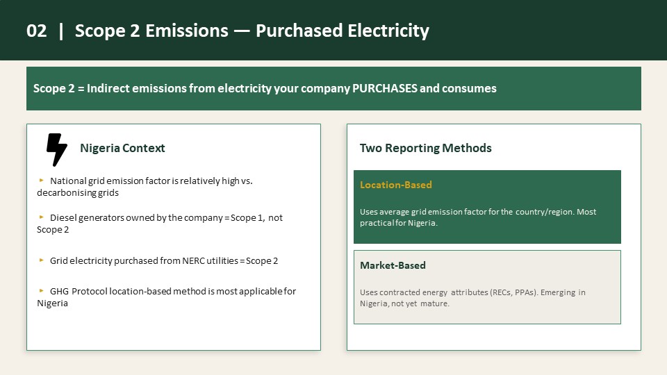667x375 pixels.
Task: Select the first orange bullet arrow
Action: click(x=41, y=181)
